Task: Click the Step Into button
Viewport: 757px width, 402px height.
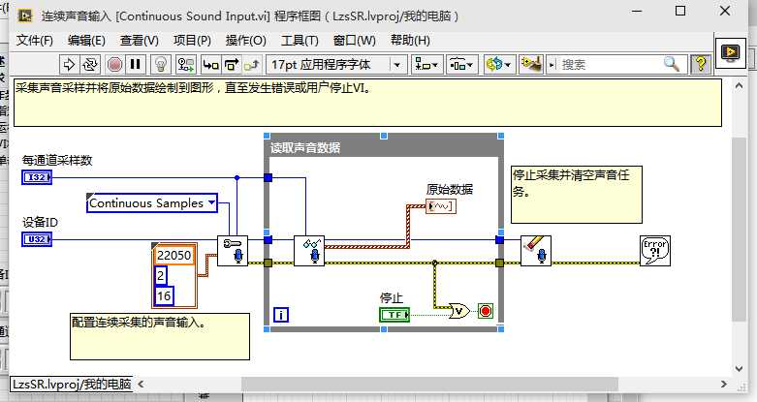Action: click(x=210, y=64)
